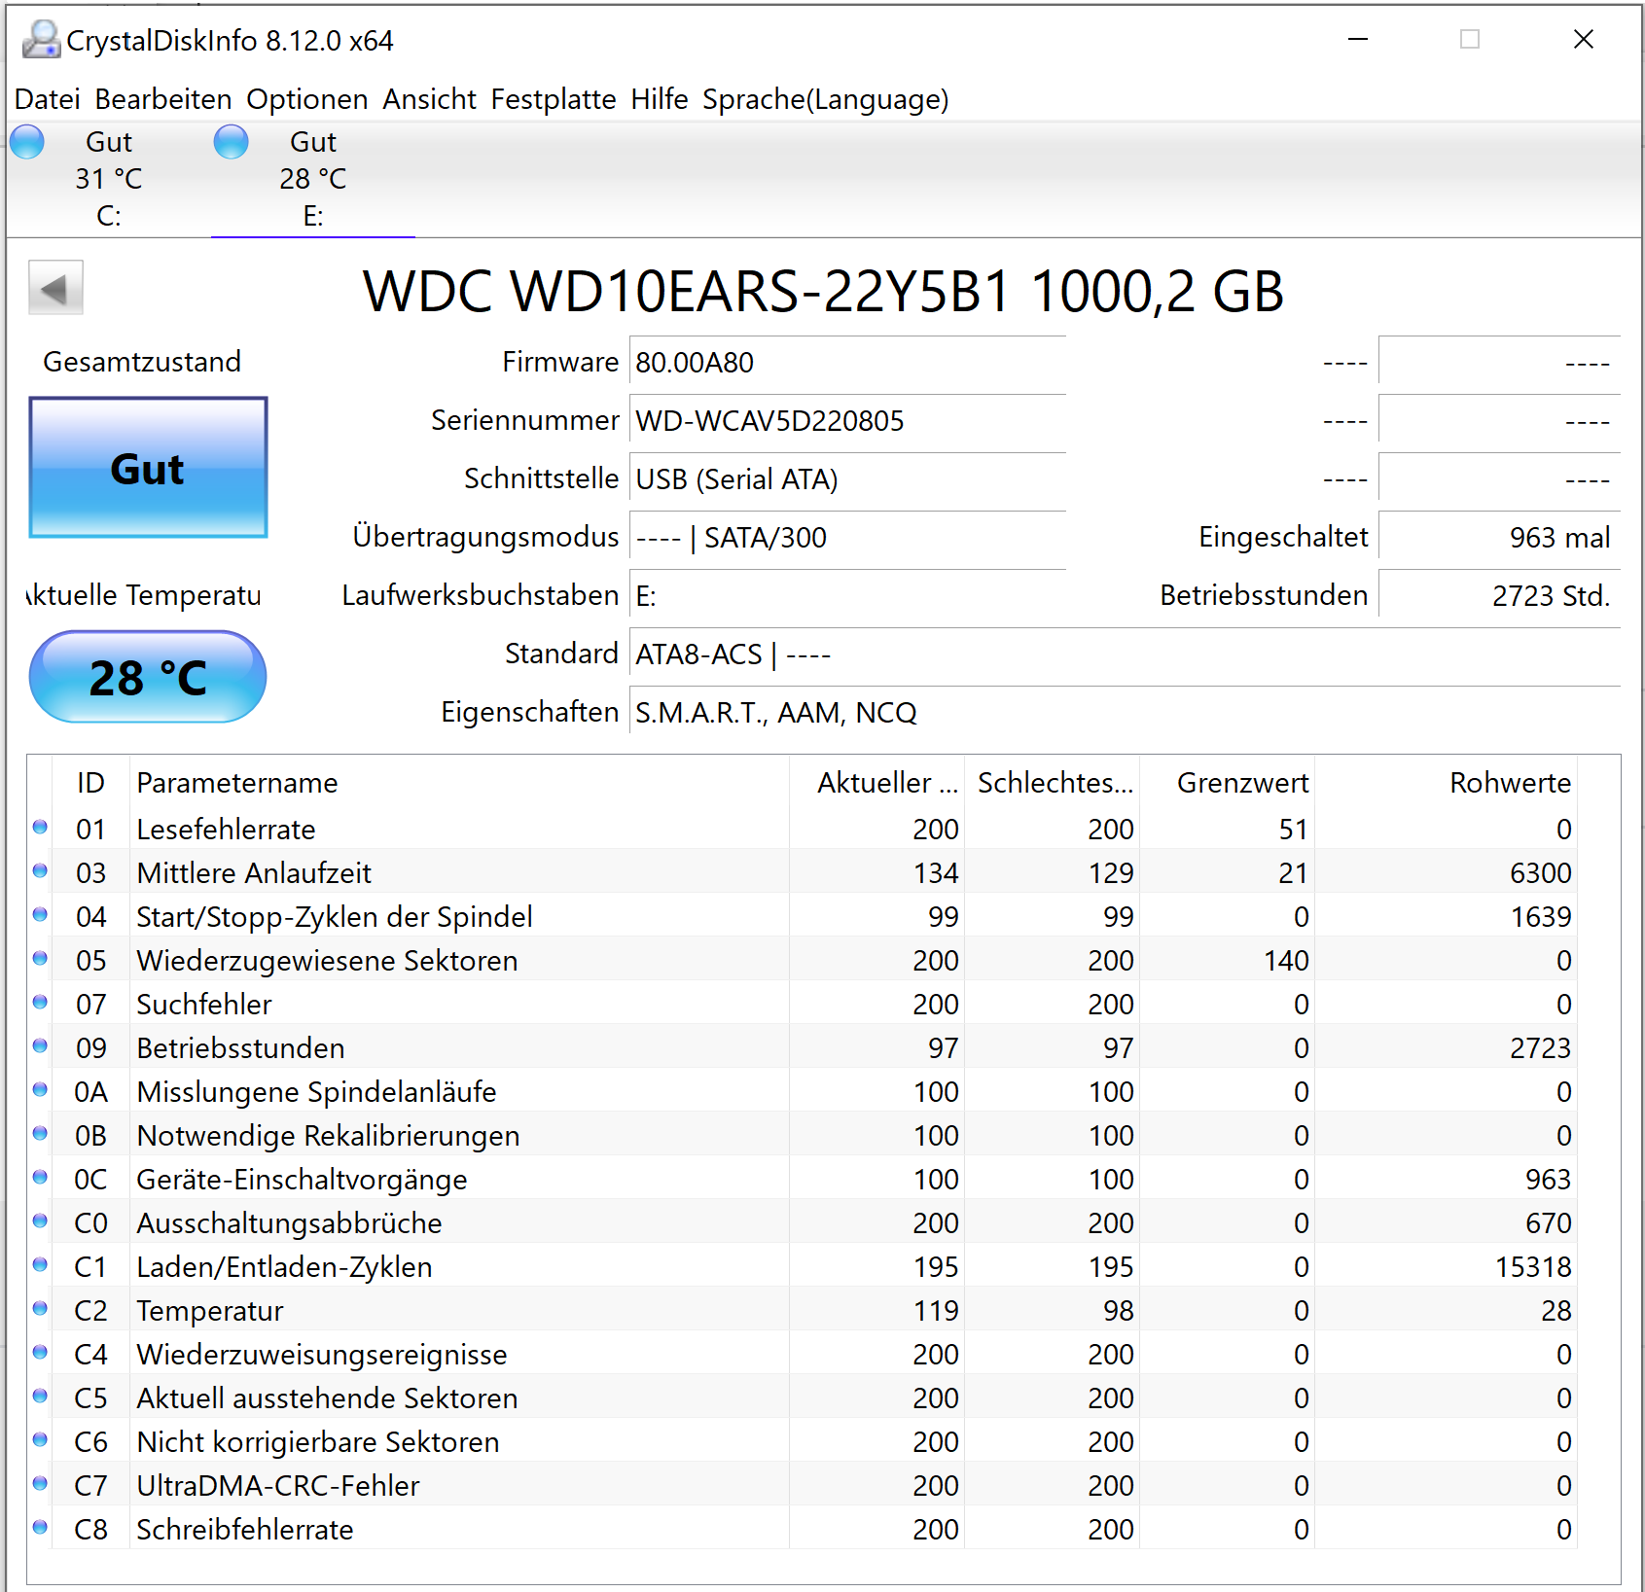Click the CrystalDiskInfo app icon in title bar
Image resolution: width=1645 pixels, height=1592 pixels.
click(41, 40)
